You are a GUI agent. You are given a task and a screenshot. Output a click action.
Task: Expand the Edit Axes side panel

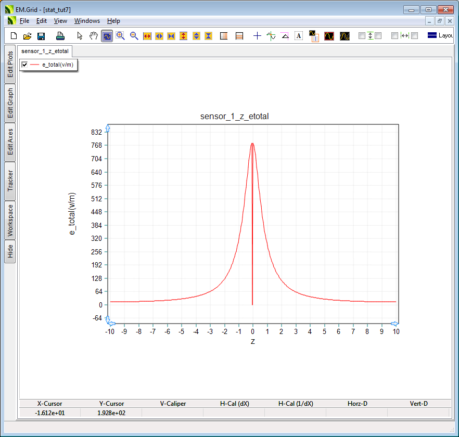(x=10, y=142)
